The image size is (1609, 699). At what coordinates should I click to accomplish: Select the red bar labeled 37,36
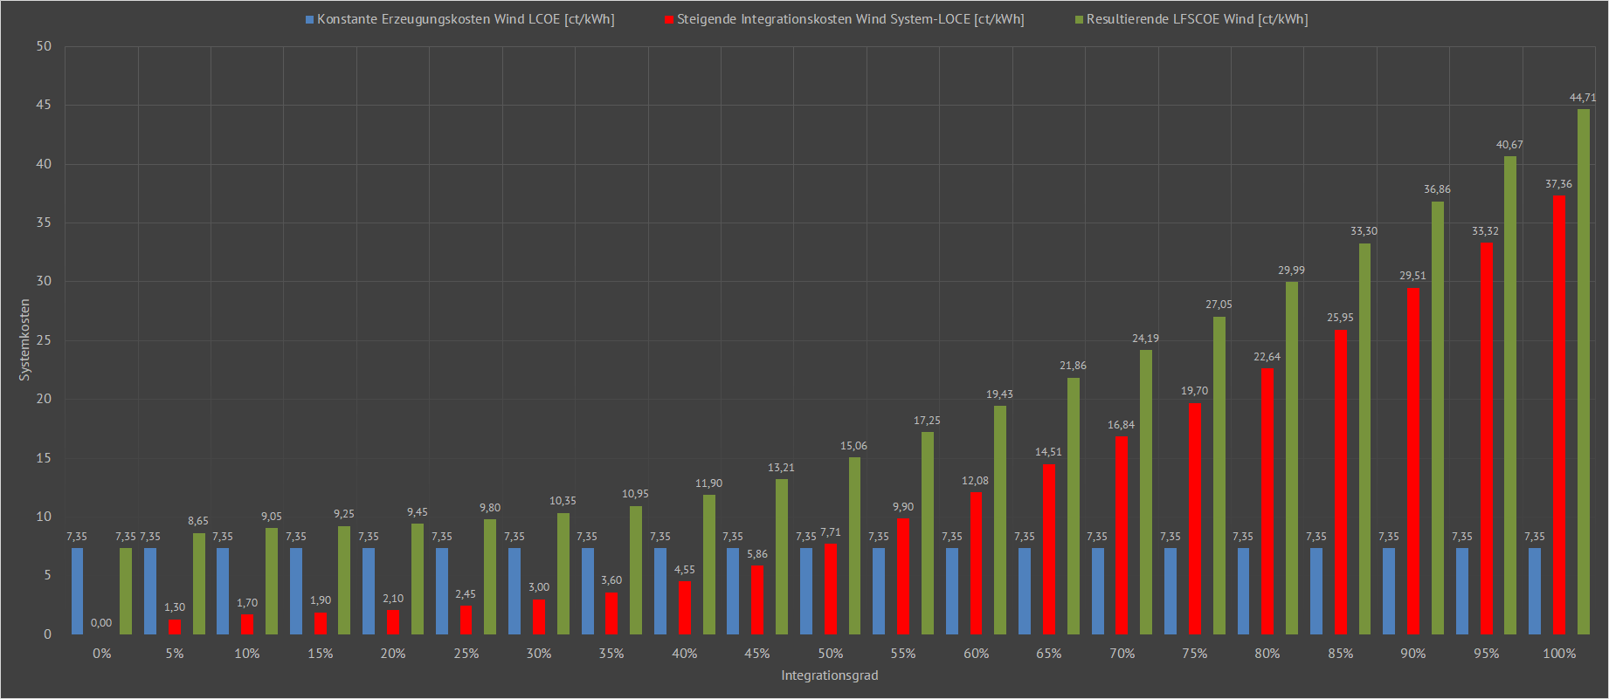click(x=1558, y=415)
